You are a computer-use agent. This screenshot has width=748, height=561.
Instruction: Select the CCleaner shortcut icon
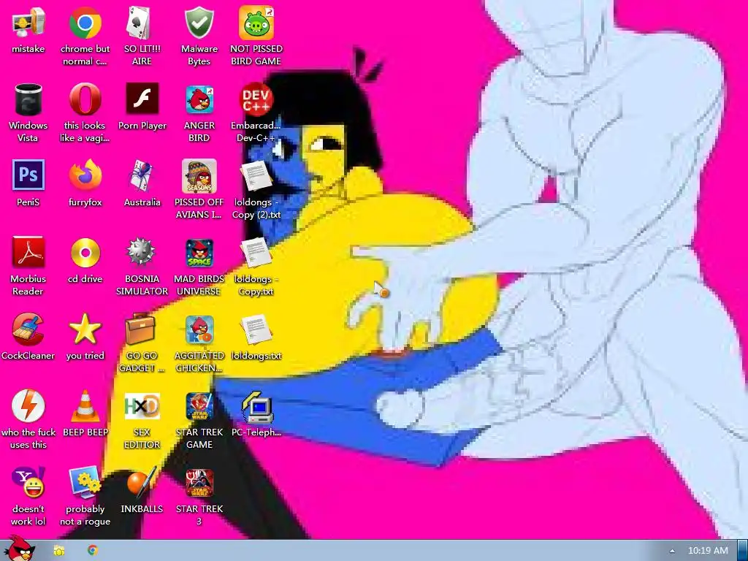28,329
